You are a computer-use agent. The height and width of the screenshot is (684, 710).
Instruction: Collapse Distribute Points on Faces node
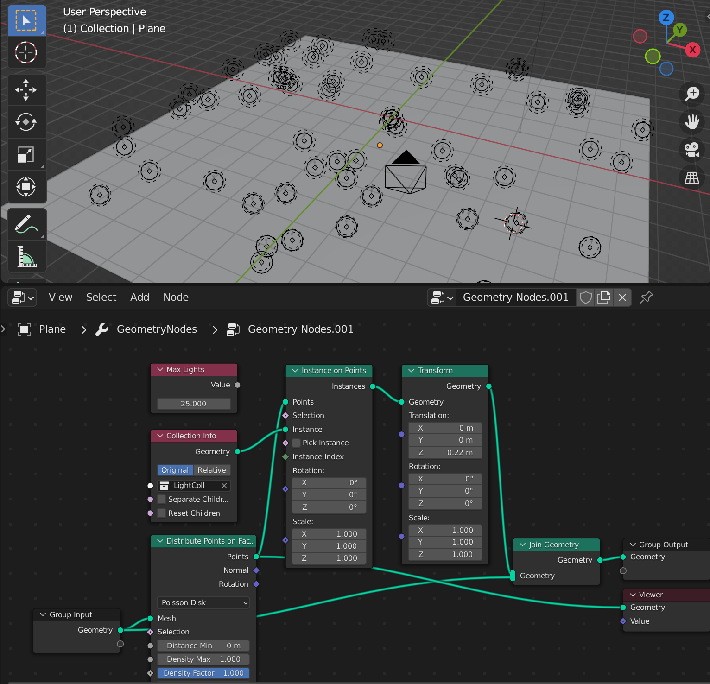(160, 541)
